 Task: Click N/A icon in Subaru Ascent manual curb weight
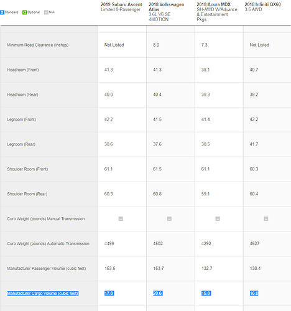click(x=121, y=219)
